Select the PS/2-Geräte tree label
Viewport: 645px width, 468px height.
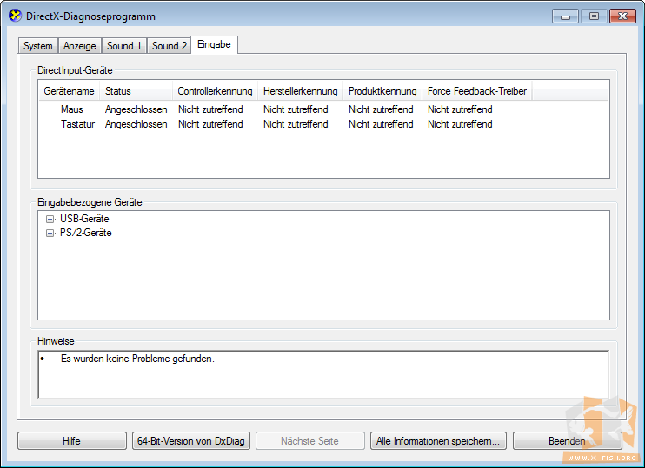point(85,233)
